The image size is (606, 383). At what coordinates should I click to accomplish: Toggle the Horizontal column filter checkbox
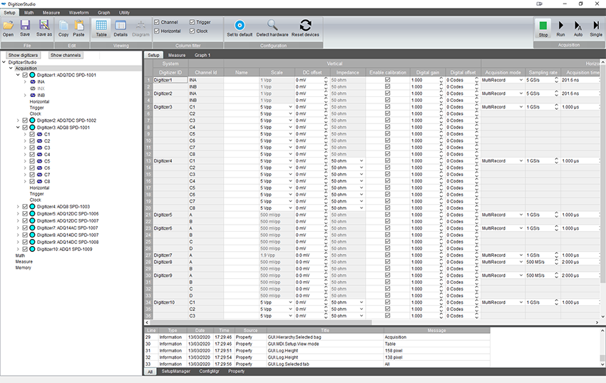(x=157, y=31)
